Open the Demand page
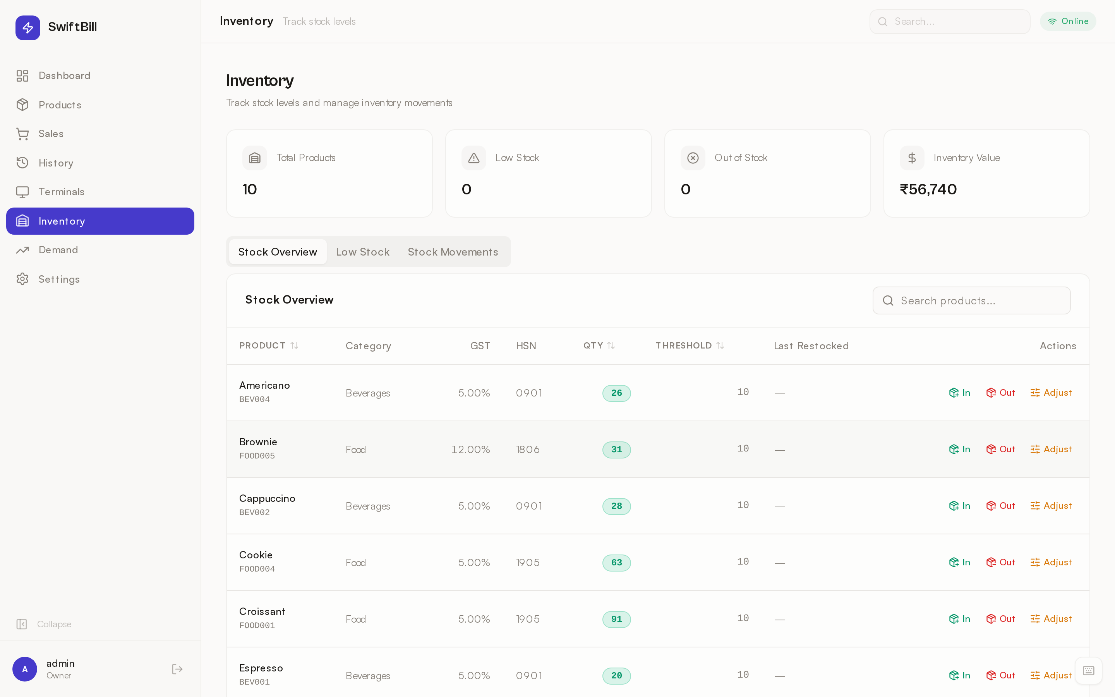The image size is (1115, 697). click(100, 250)
